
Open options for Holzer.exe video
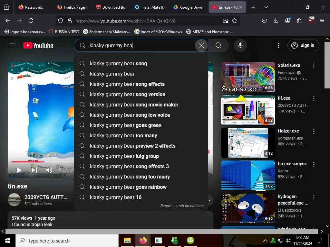314,132
